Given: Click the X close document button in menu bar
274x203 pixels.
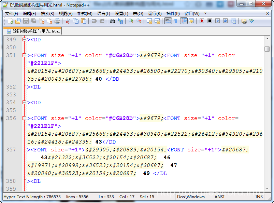Looking at the screenshot, I should 267,14.
